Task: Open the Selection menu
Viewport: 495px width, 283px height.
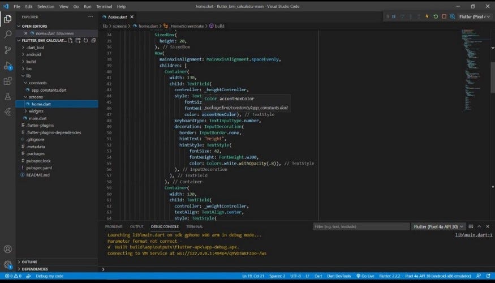Action: click(x=46, y=6)
